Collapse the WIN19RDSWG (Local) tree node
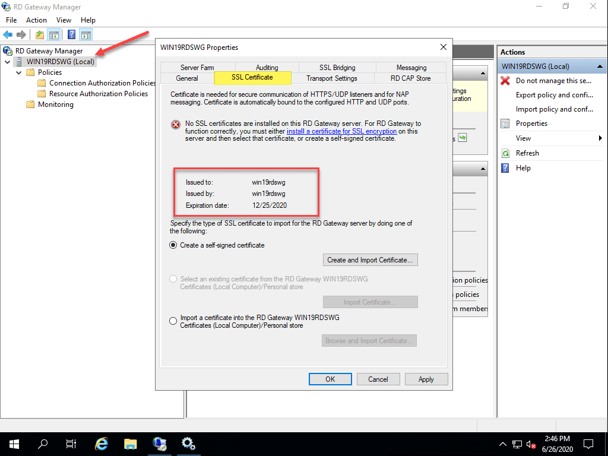 click(7, 62)
